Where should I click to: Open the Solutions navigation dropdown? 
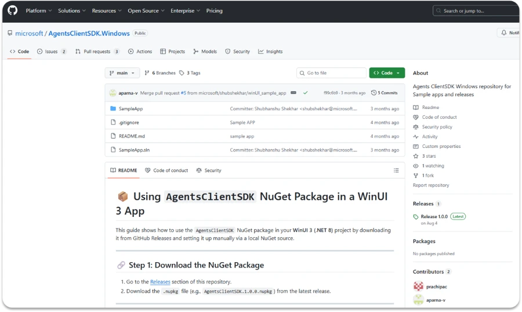click(x=72, y=10)
